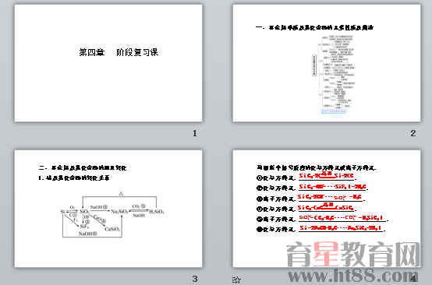Click the slide number 2 label

tap(413, 133)
